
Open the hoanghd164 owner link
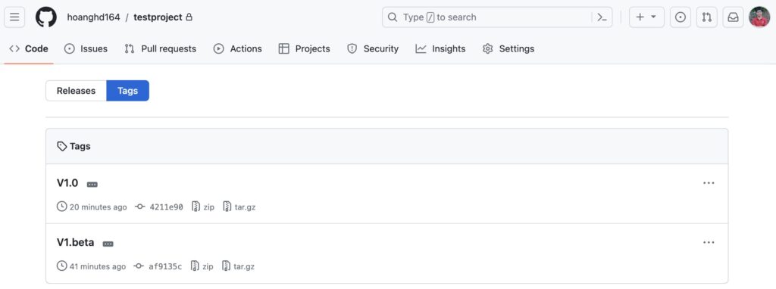point(93,17)
